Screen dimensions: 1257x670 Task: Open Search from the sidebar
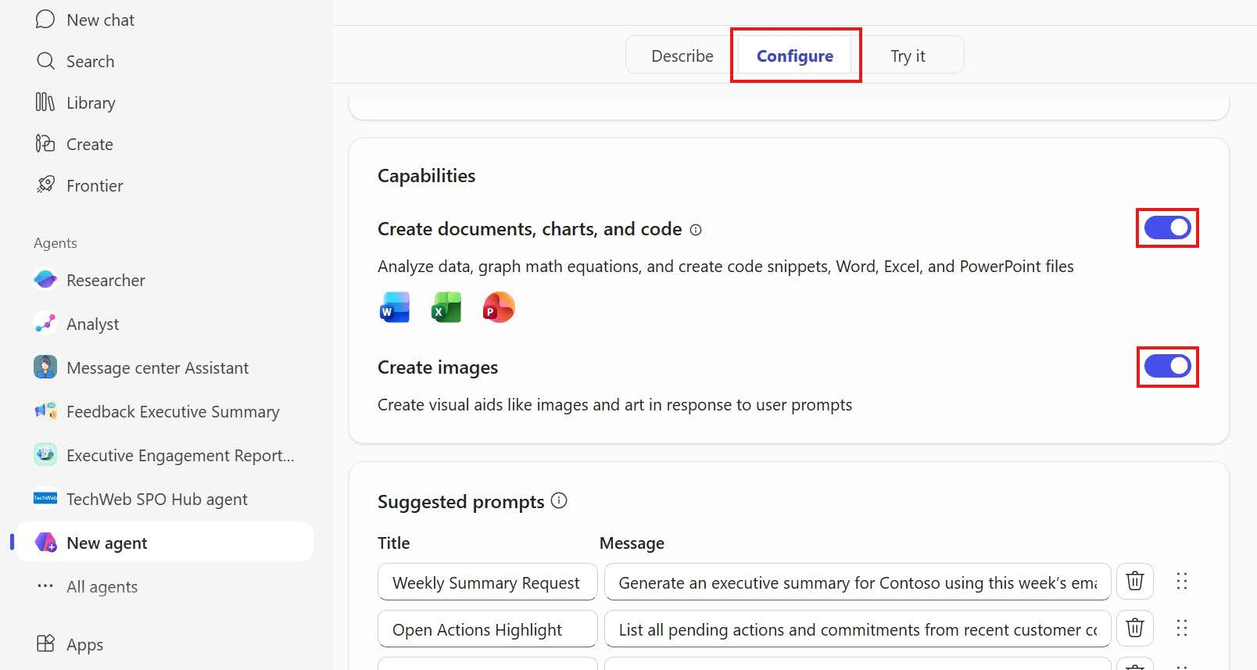click(x=91, y=62)
